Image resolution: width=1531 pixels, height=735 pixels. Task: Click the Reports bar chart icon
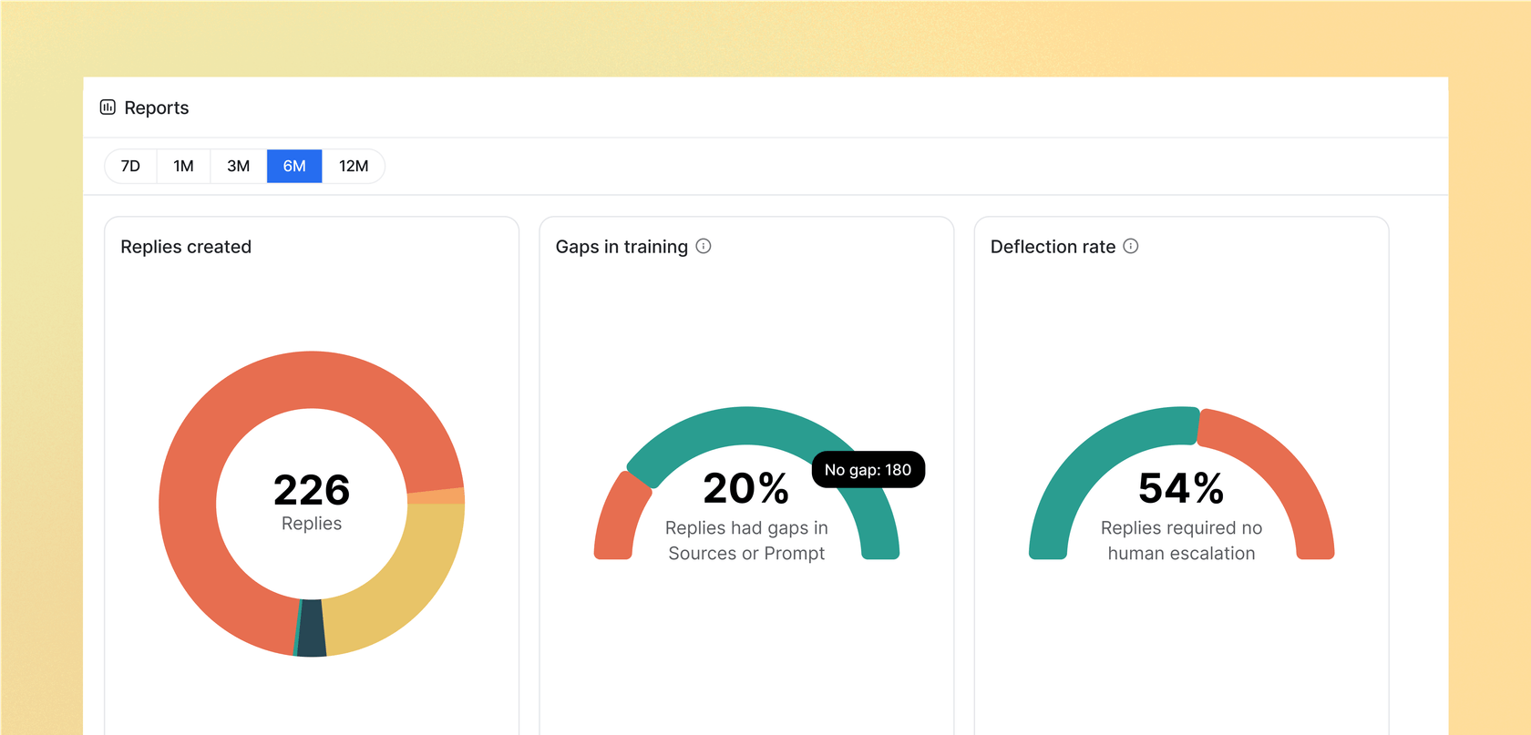(108, 107)
